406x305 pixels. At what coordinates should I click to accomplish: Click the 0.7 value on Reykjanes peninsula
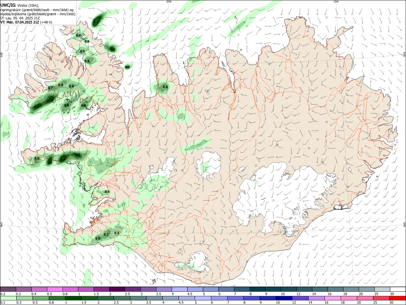106,234
